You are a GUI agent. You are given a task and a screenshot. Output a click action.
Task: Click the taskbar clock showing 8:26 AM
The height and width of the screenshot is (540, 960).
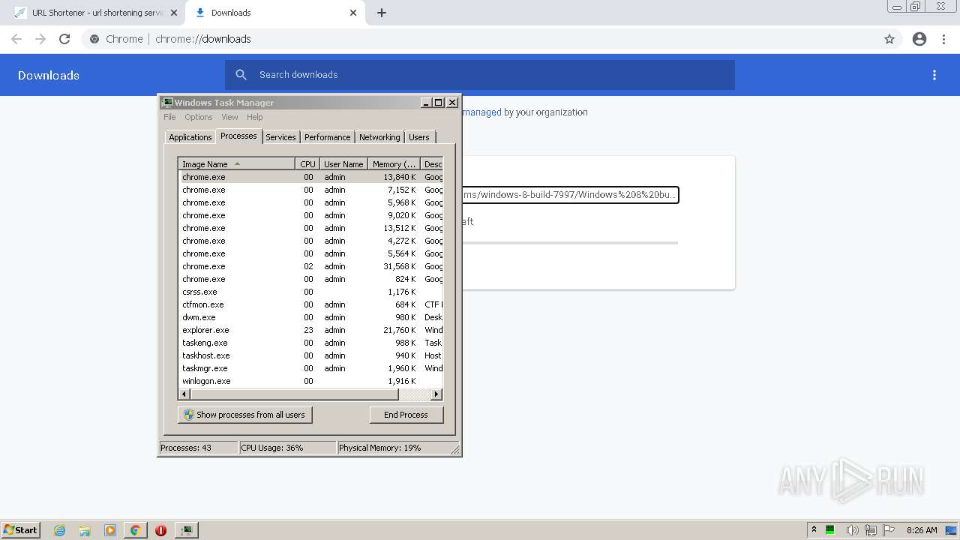922,530
